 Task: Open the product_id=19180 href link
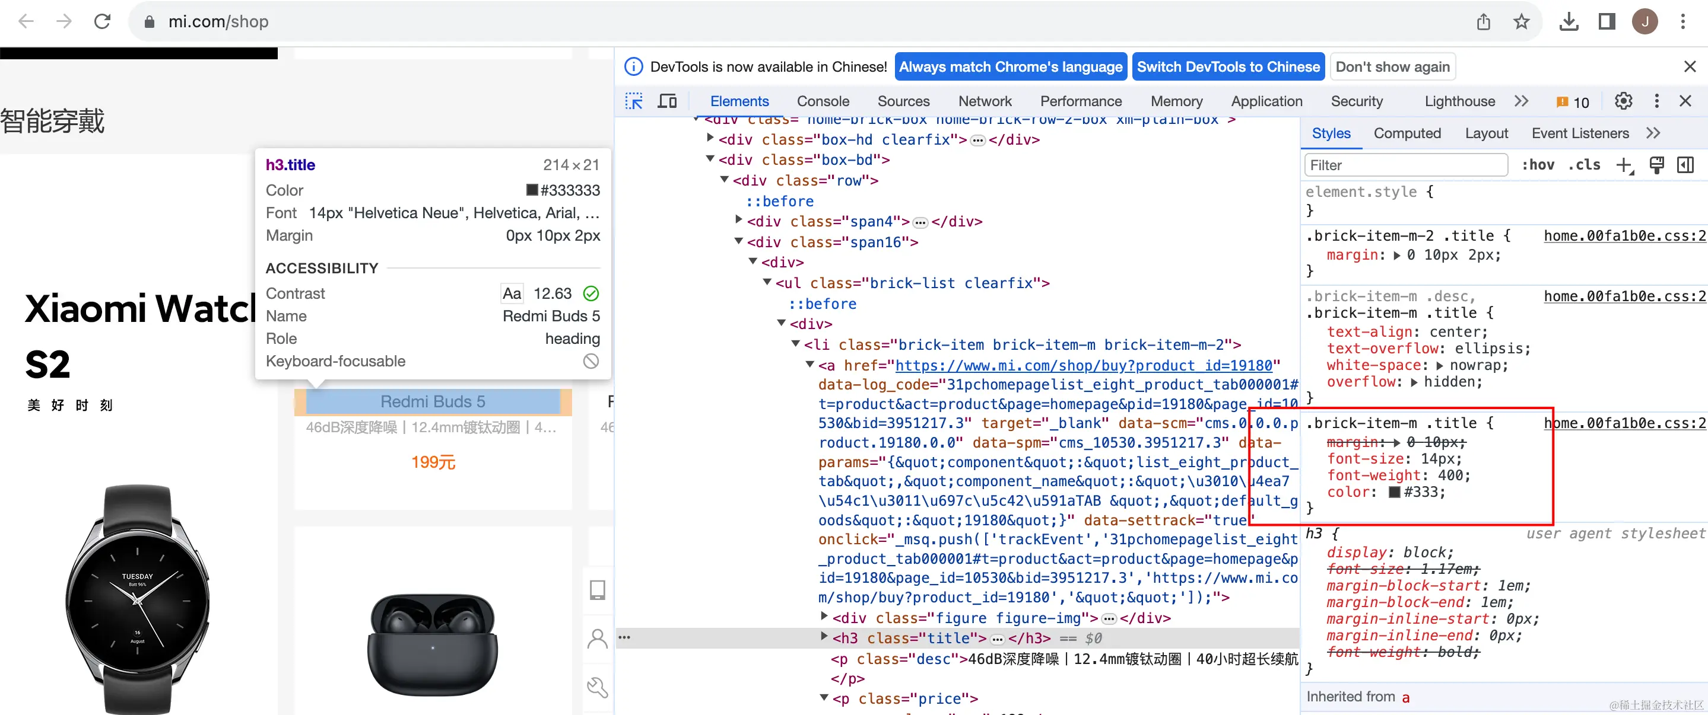[1084, 365]
